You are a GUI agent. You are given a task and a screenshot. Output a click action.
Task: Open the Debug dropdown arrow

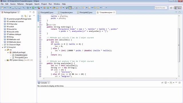click(x=30, y=8)
